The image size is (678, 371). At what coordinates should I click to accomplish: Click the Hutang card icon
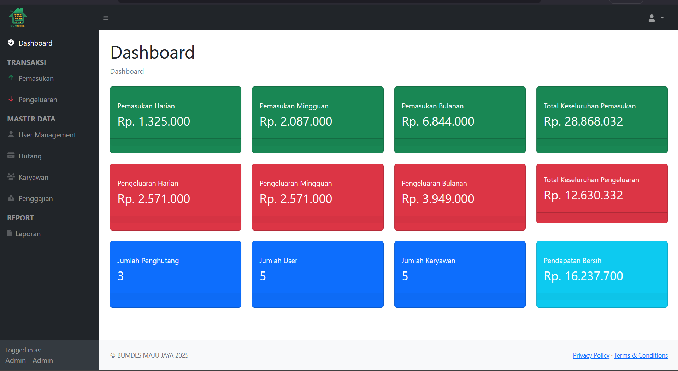(x=11, y=156)
